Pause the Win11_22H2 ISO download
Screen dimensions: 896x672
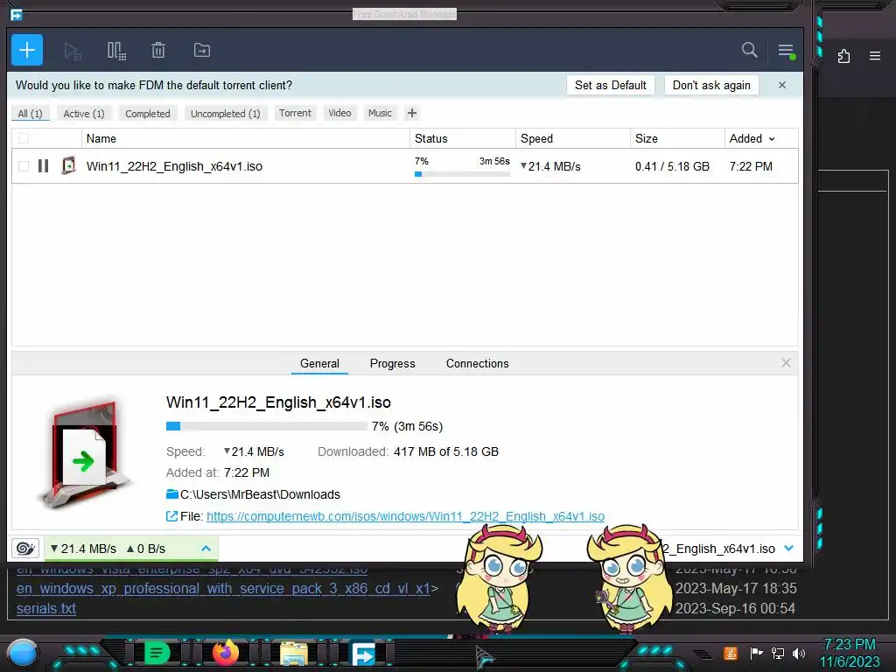(x=44, y=166)
